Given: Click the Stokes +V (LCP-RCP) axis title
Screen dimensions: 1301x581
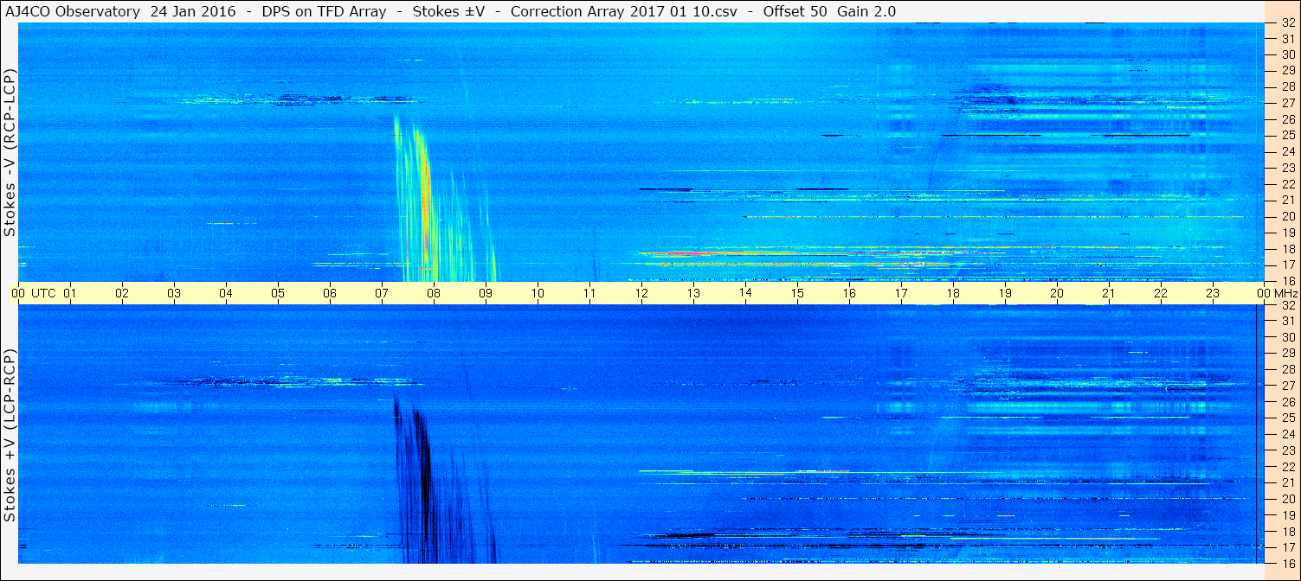Looking at the screenshot, I should 10,436.
